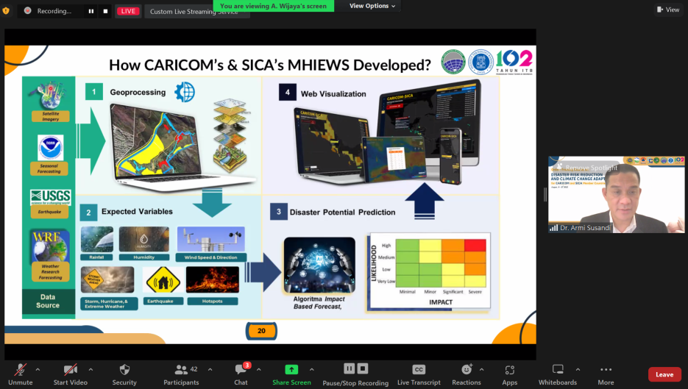Click the encryption shield icon at top-left

coord(7,11)
